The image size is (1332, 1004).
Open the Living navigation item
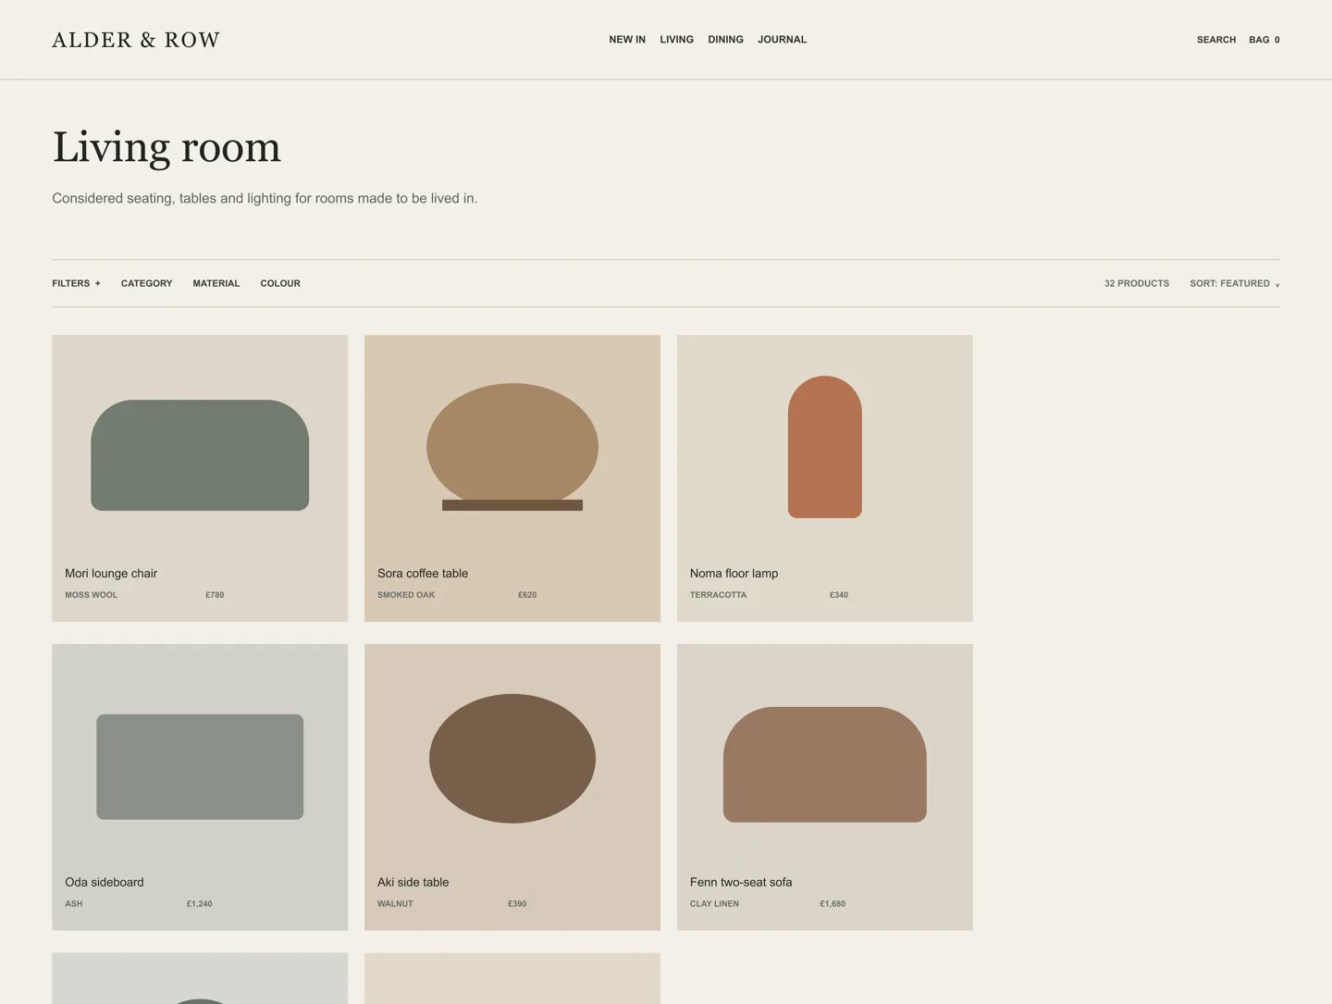(x=676, y=40)
